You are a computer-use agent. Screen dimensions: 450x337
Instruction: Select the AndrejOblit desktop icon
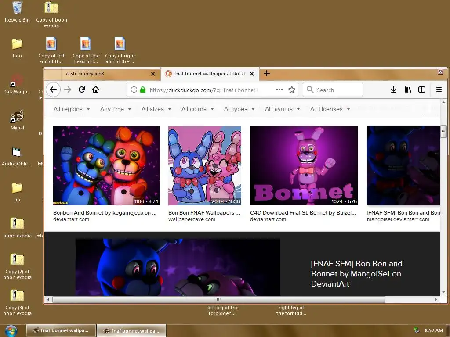coord(17,156)
